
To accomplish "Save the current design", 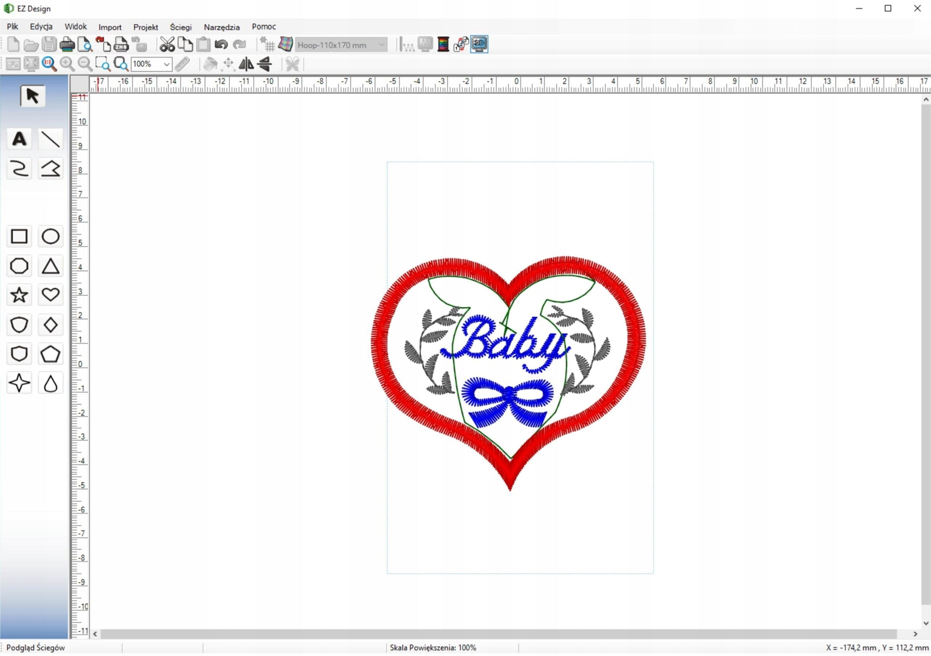I will 49,44.
